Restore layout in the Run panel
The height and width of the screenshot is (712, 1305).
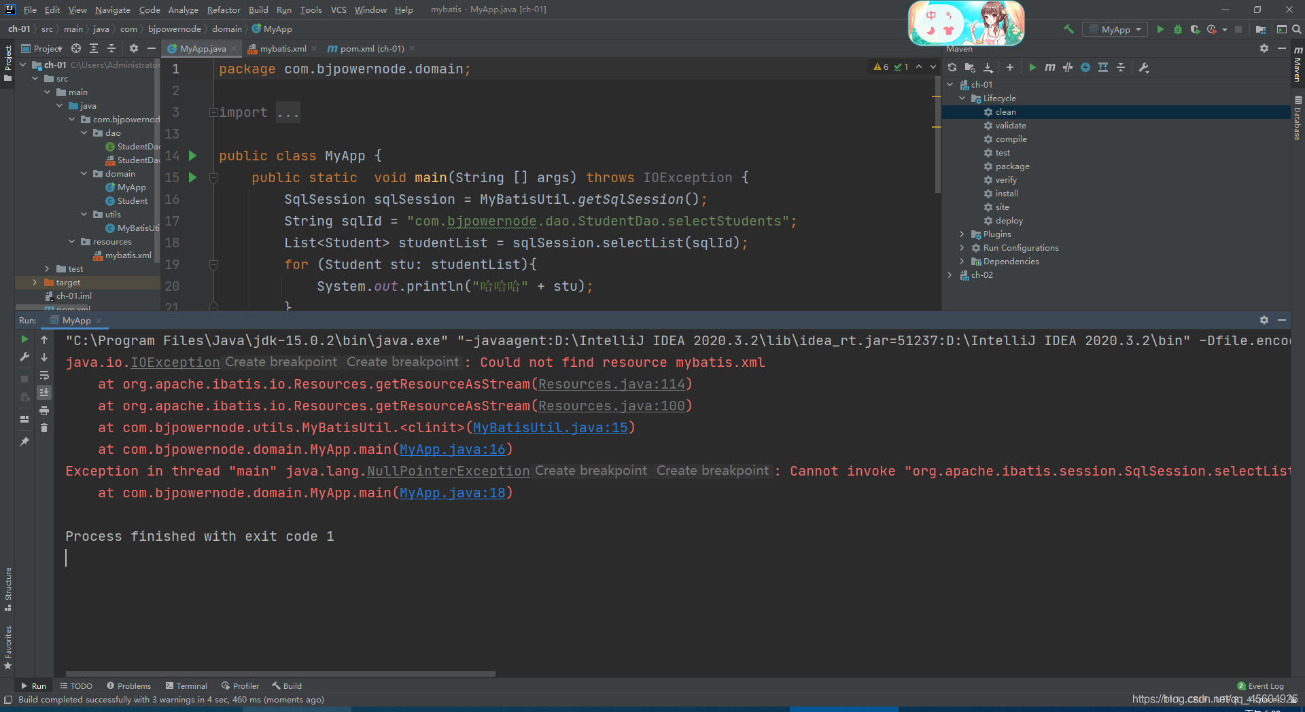[x=24, y=419]
